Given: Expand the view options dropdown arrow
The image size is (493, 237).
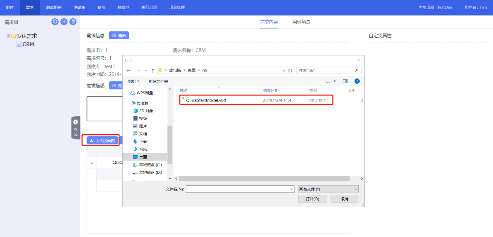Looking at the screenshot, I should (x=335, y=81).
